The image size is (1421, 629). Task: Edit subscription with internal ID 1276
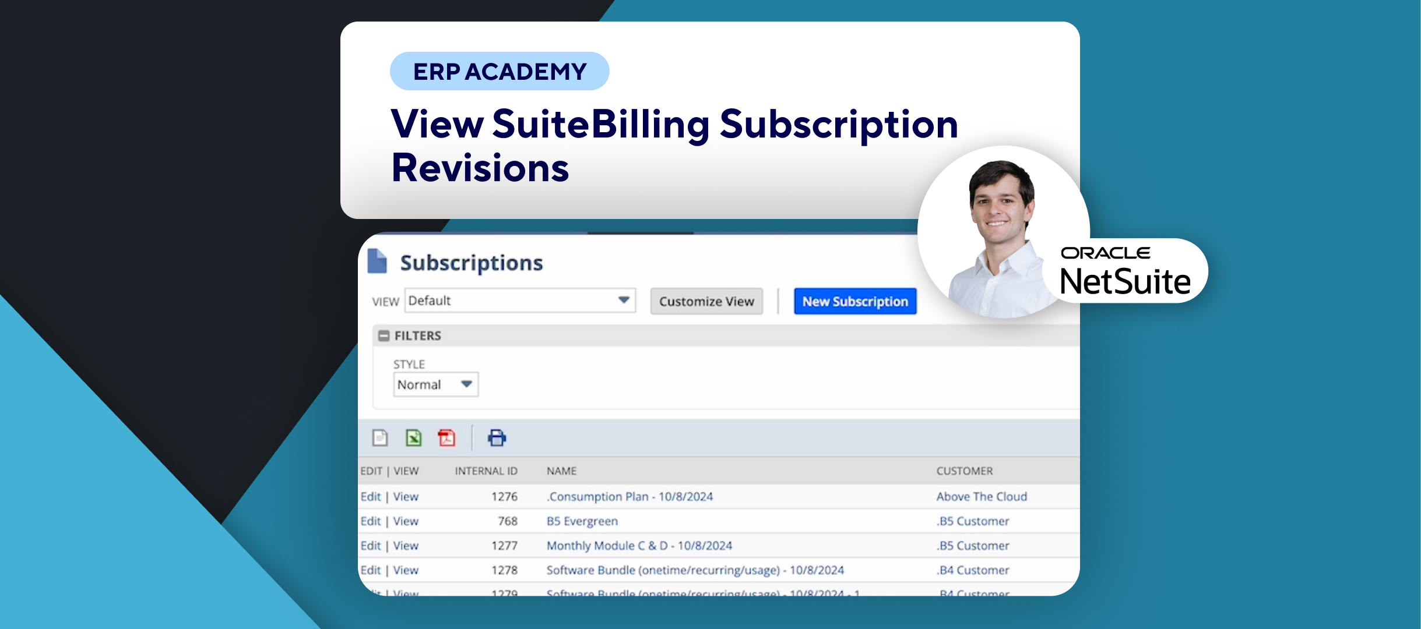[370, 497]
